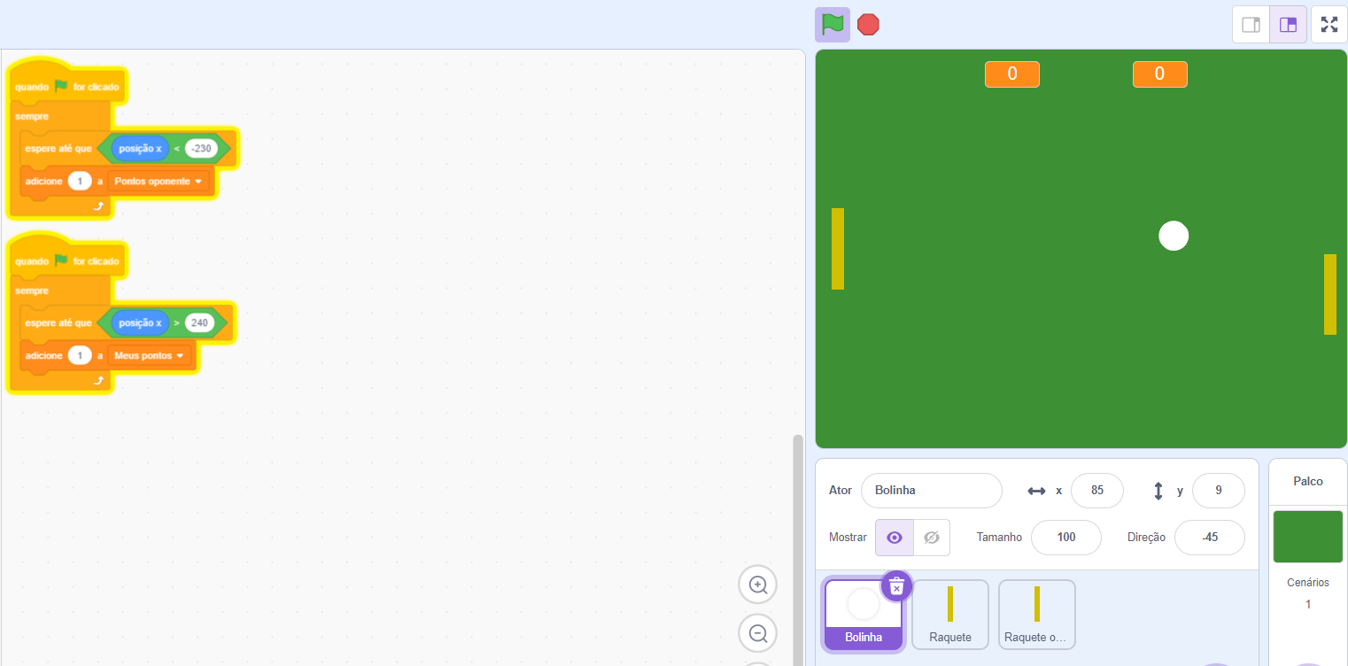Click the Palco label in stage panel
The height and width of the screenshot is (666, 1348).
(1308, 482)
